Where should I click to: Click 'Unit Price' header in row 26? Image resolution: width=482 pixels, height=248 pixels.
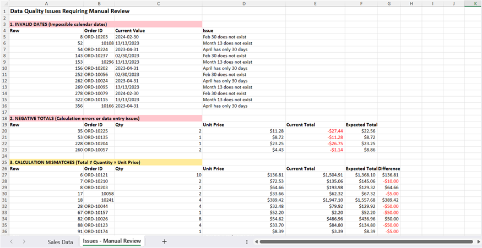click(213, 169)
